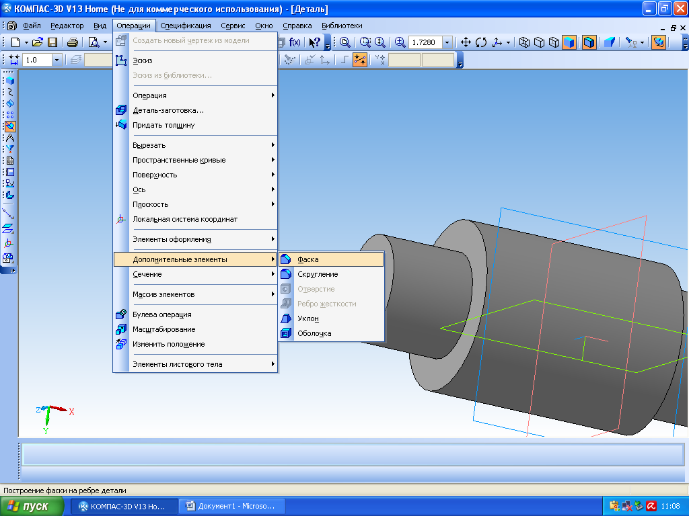The height and width of the screenshot is (516, 689).
Task: Expand the Print preview dropdown arrow
Action: point(105,42)
